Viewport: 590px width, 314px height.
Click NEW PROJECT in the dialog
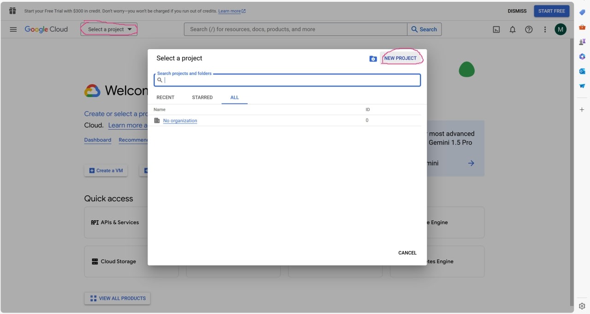point(400,58)
